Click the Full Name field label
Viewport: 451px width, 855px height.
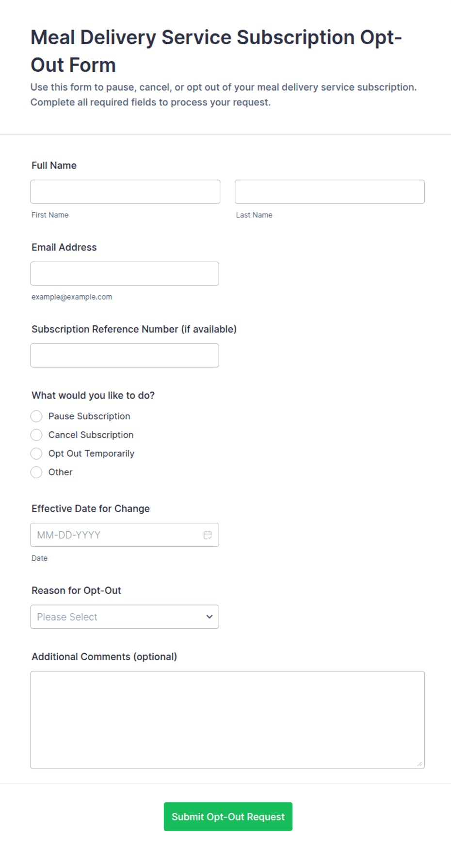pos(54,165)
